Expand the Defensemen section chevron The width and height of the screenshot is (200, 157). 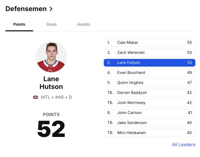click(x=51, y=9)
